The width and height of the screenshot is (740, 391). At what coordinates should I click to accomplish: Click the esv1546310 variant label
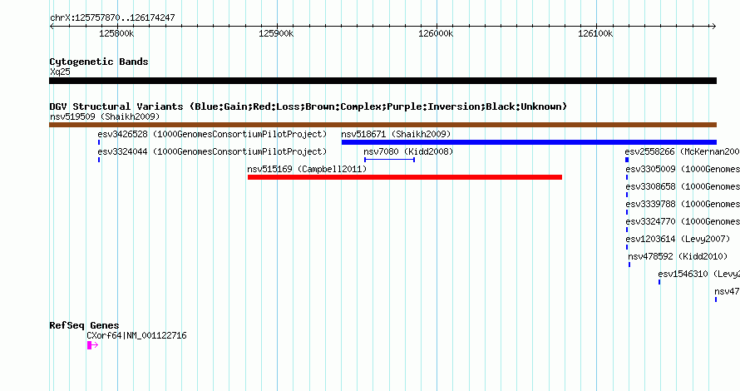coord(698,274)
